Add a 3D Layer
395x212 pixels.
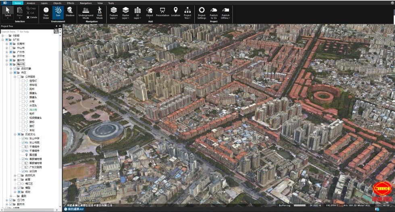[137, 13]
